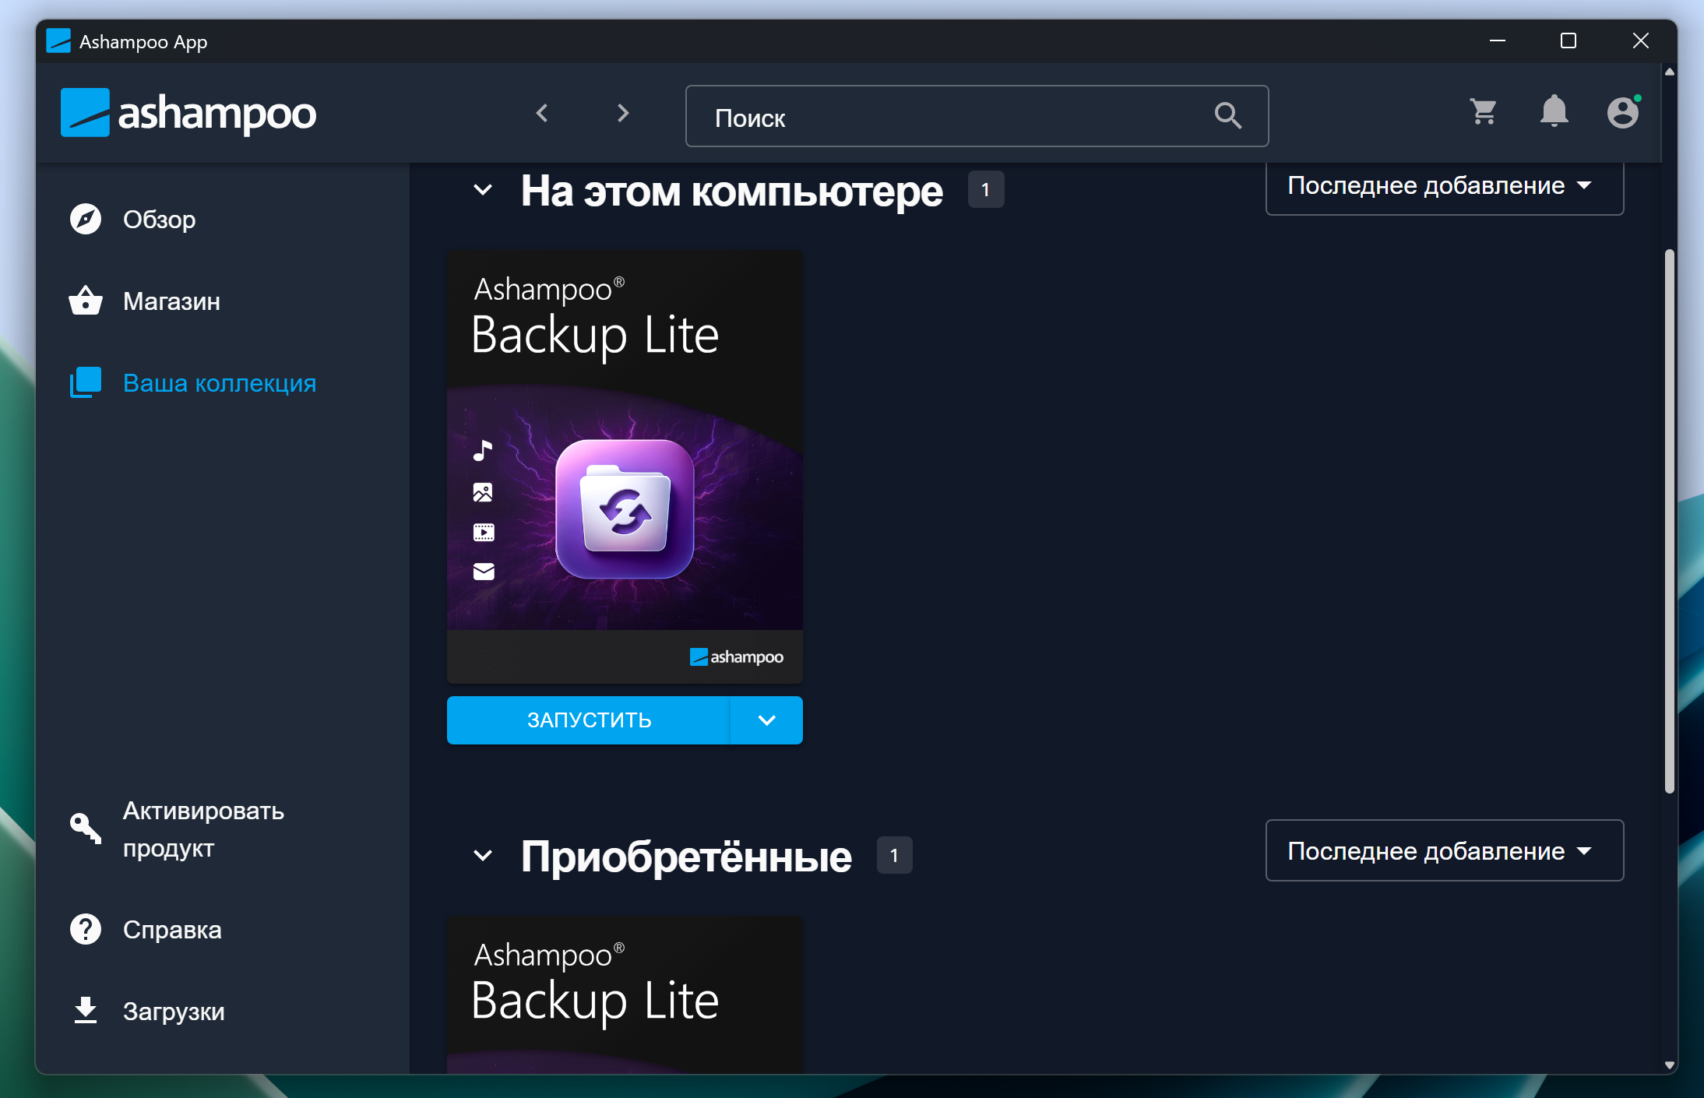Open sort dropdown for purchased programs

pos(1444,851)
